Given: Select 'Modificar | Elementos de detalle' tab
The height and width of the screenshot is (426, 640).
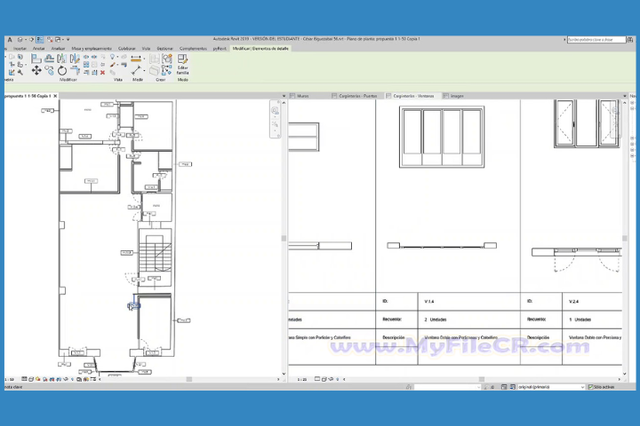Looking at the screenshot, I should (260, 49).
